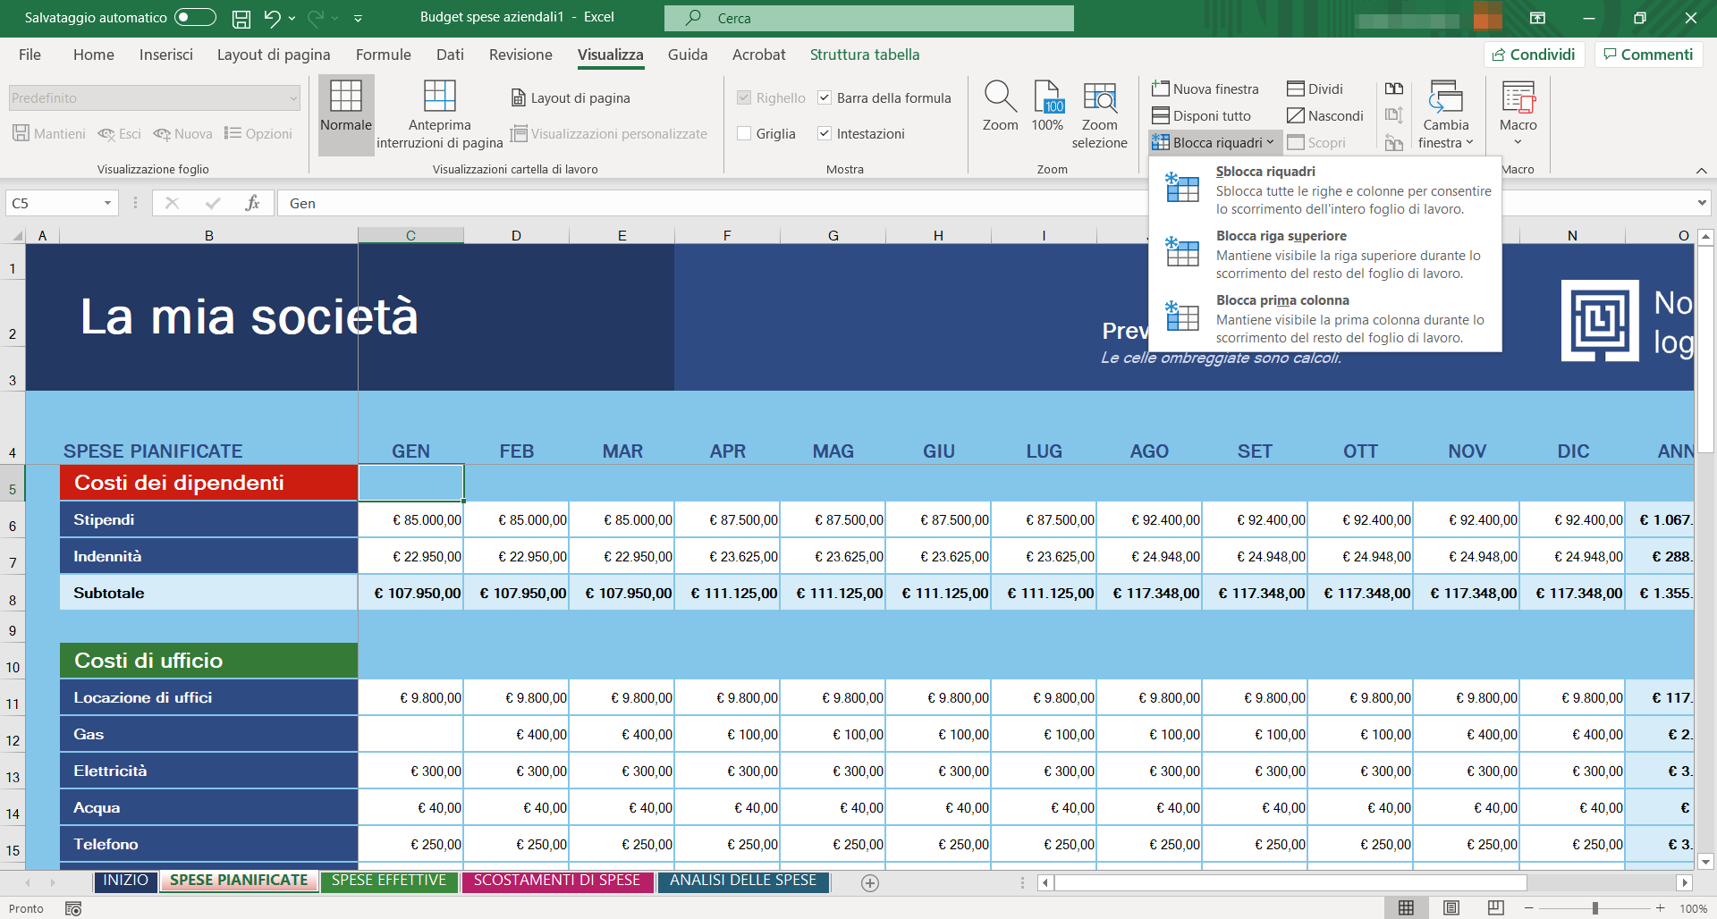The width and height of the screenshot is (1717, 919).
Task: Click Zoom selezione icon
Action: click(1099, 97)
